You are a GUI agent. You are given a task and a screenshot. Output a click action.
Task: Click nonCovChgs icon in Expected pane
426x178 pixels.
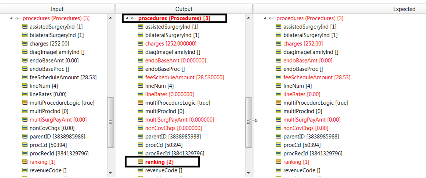(x=279, y=128)
